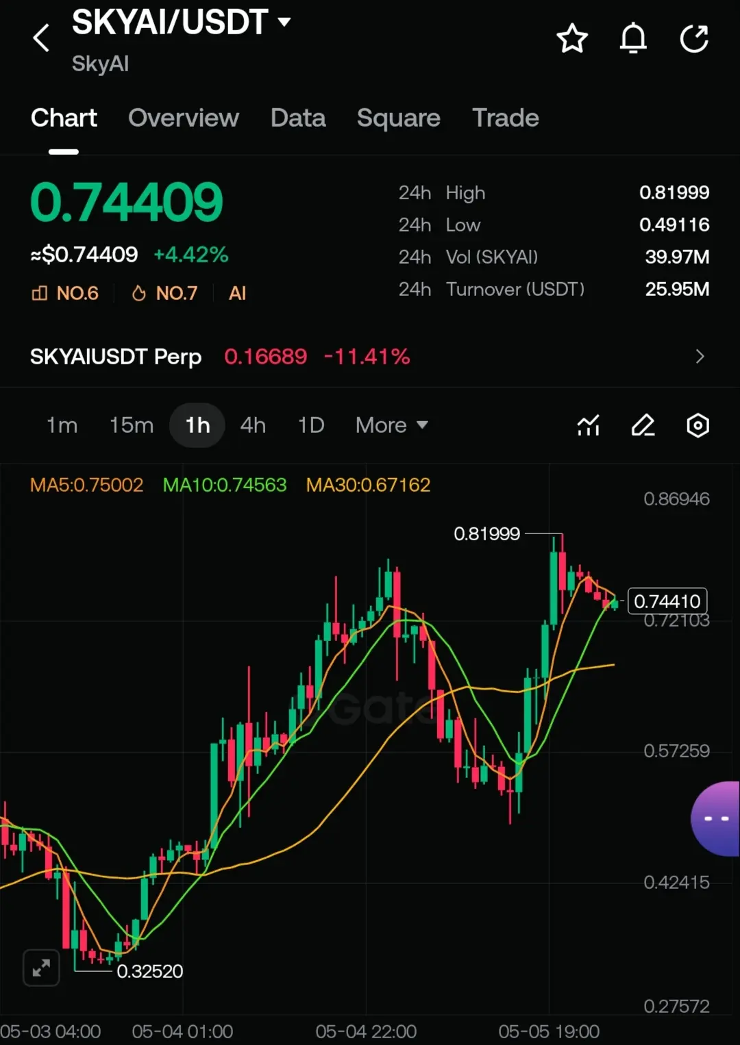Tap the 0.32520 low marker on chart
Screen dimensions: 740x1045
coord(150,971)
